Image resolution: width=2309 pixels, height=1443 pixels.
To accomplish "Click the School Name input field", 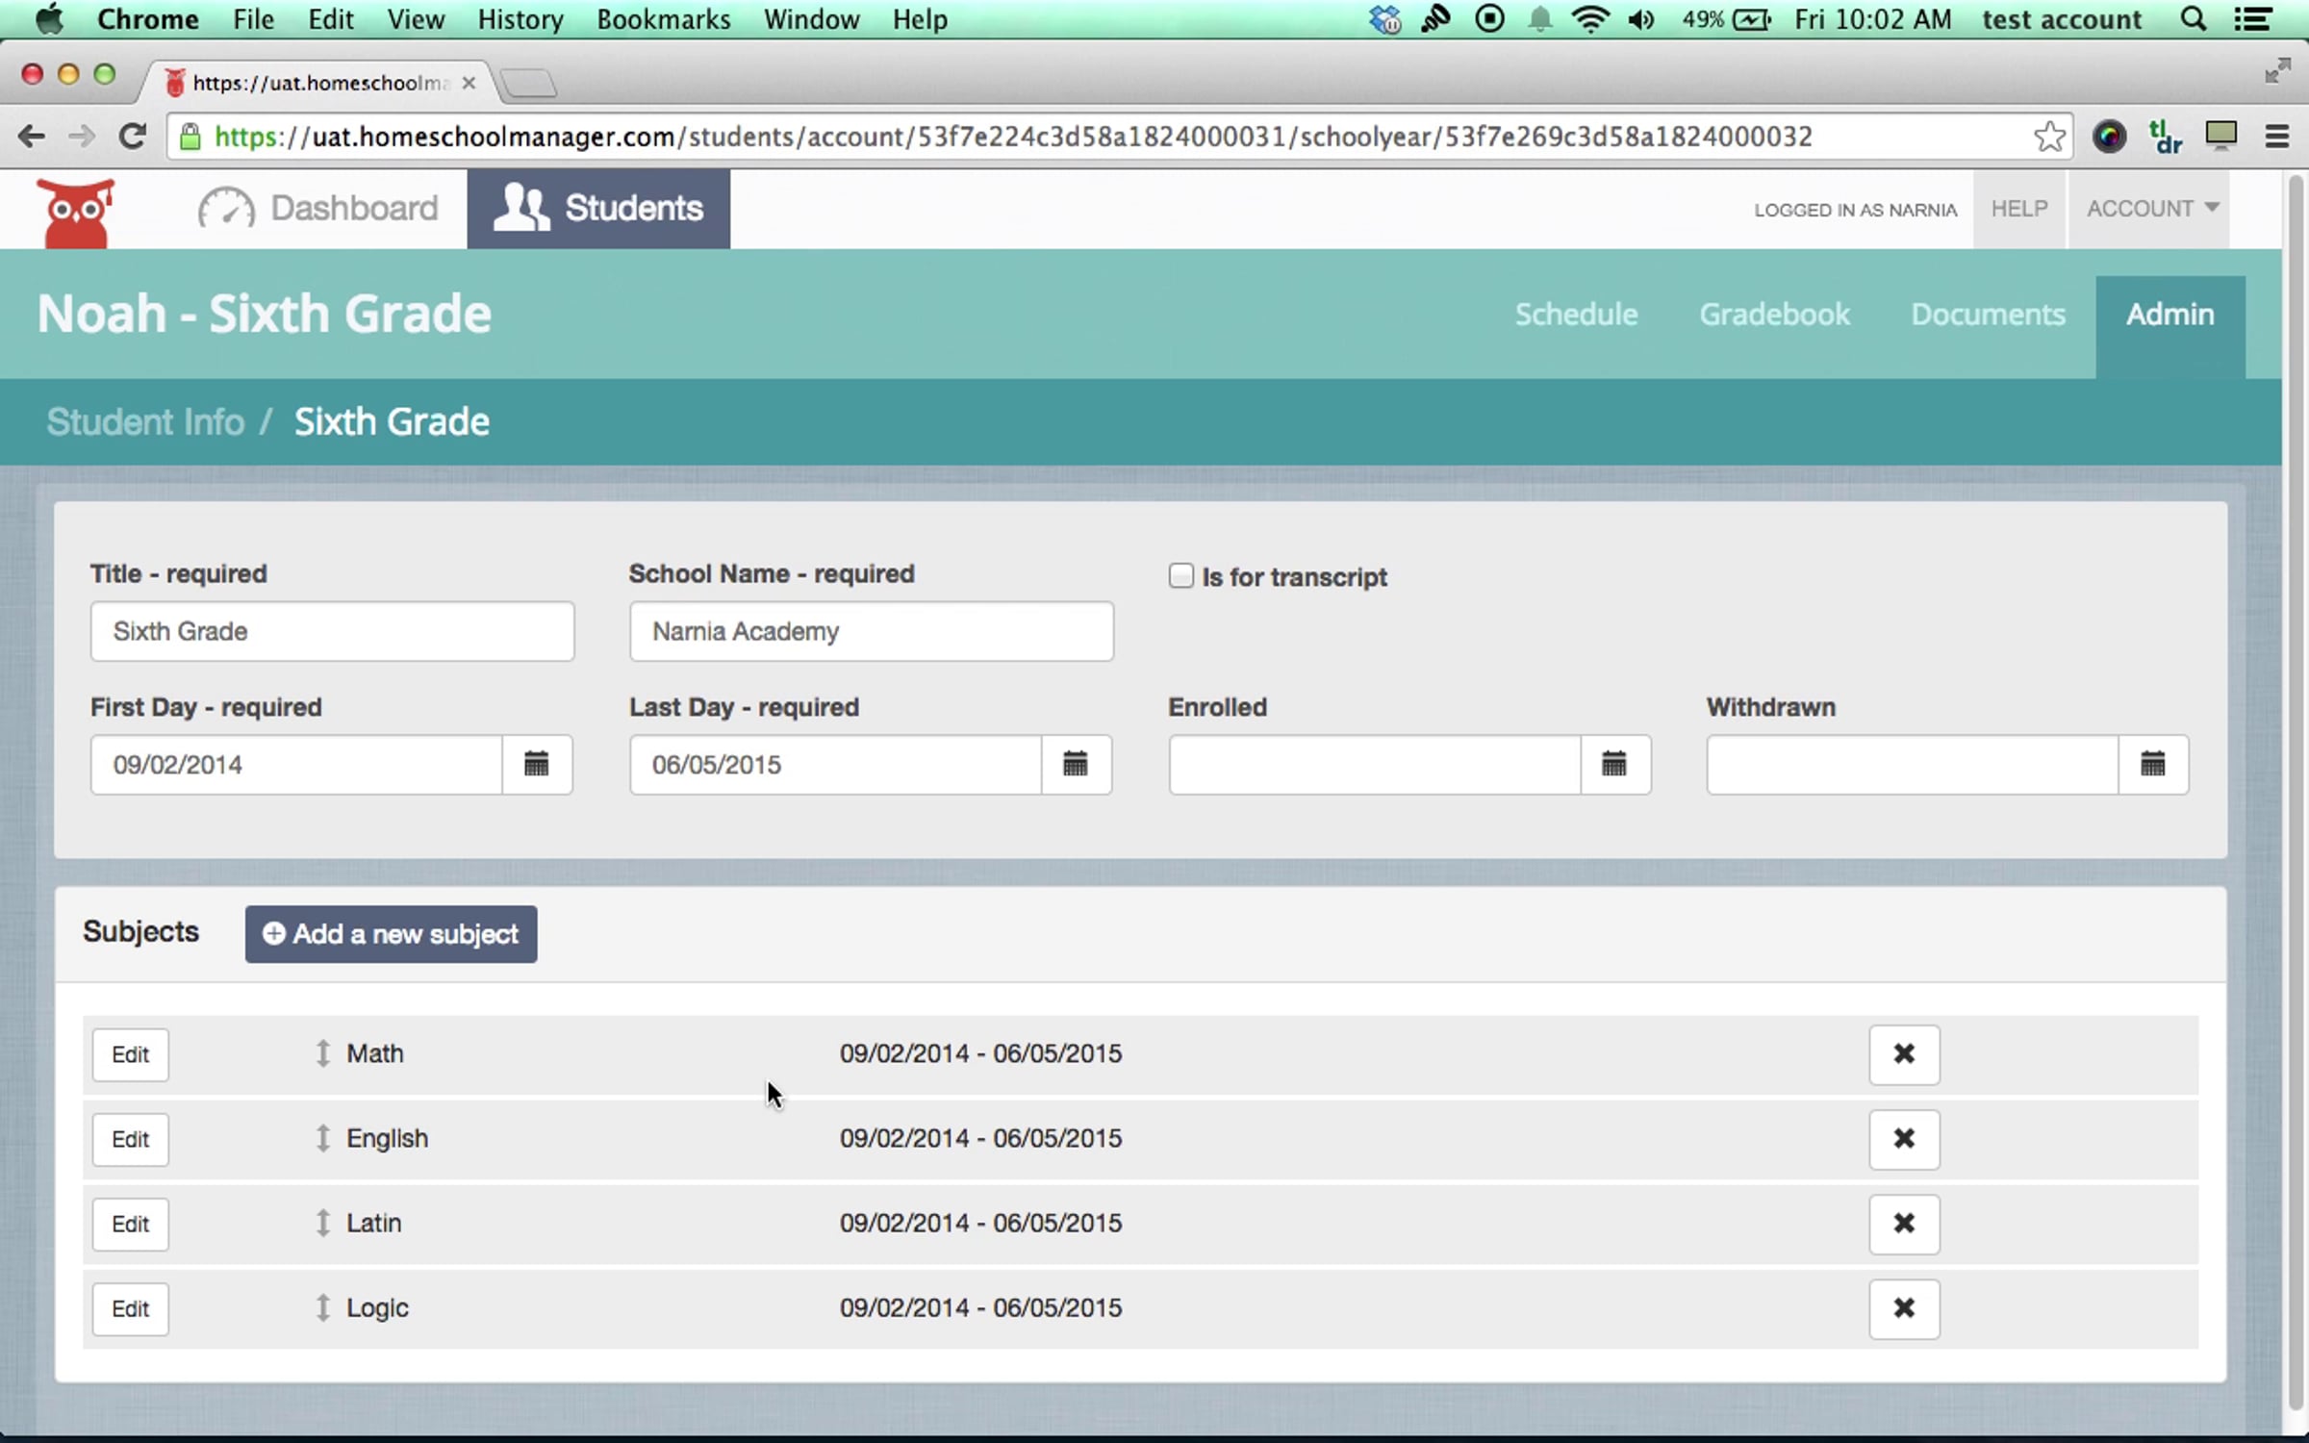I will [872, 631].
